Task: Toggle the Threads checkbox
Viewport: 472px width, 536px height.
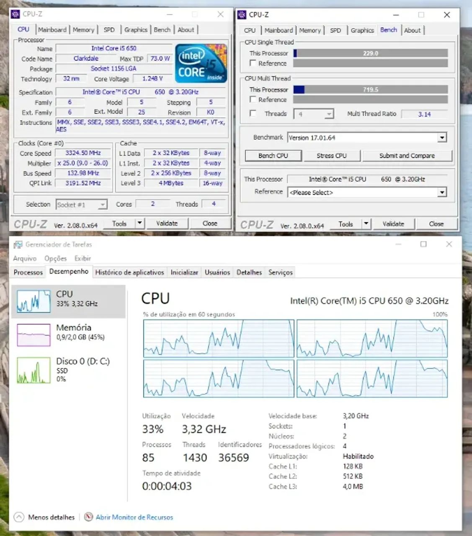Action: (x=253, y=113)
